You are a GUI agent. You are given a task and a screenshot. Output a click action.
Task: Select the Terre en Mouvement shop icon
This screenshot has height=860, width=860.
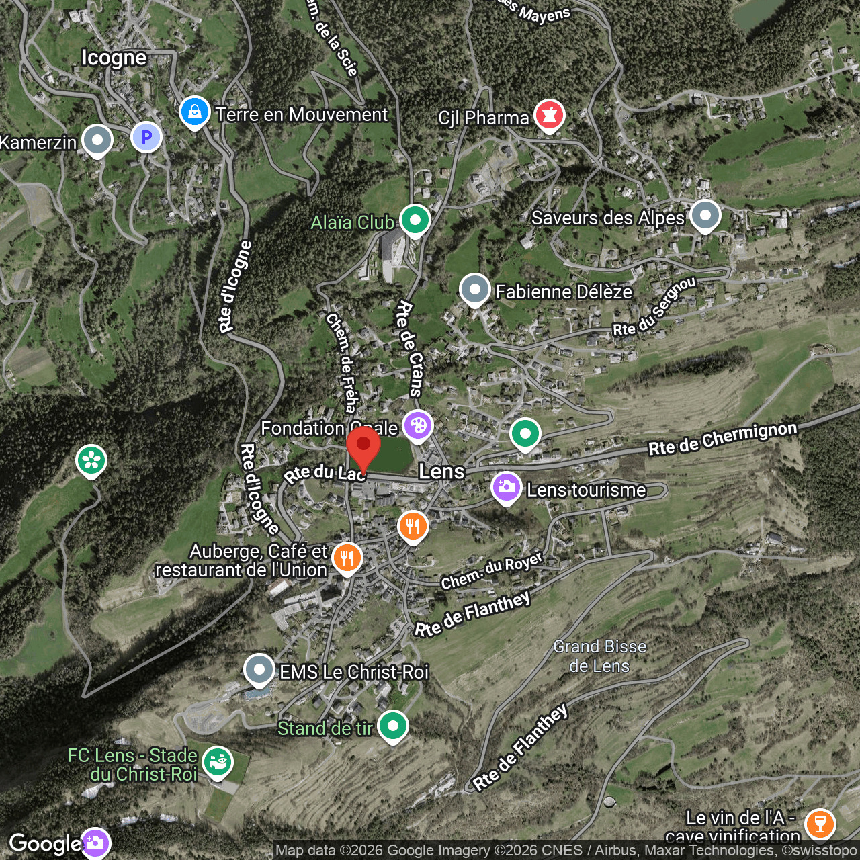(195, 112)
